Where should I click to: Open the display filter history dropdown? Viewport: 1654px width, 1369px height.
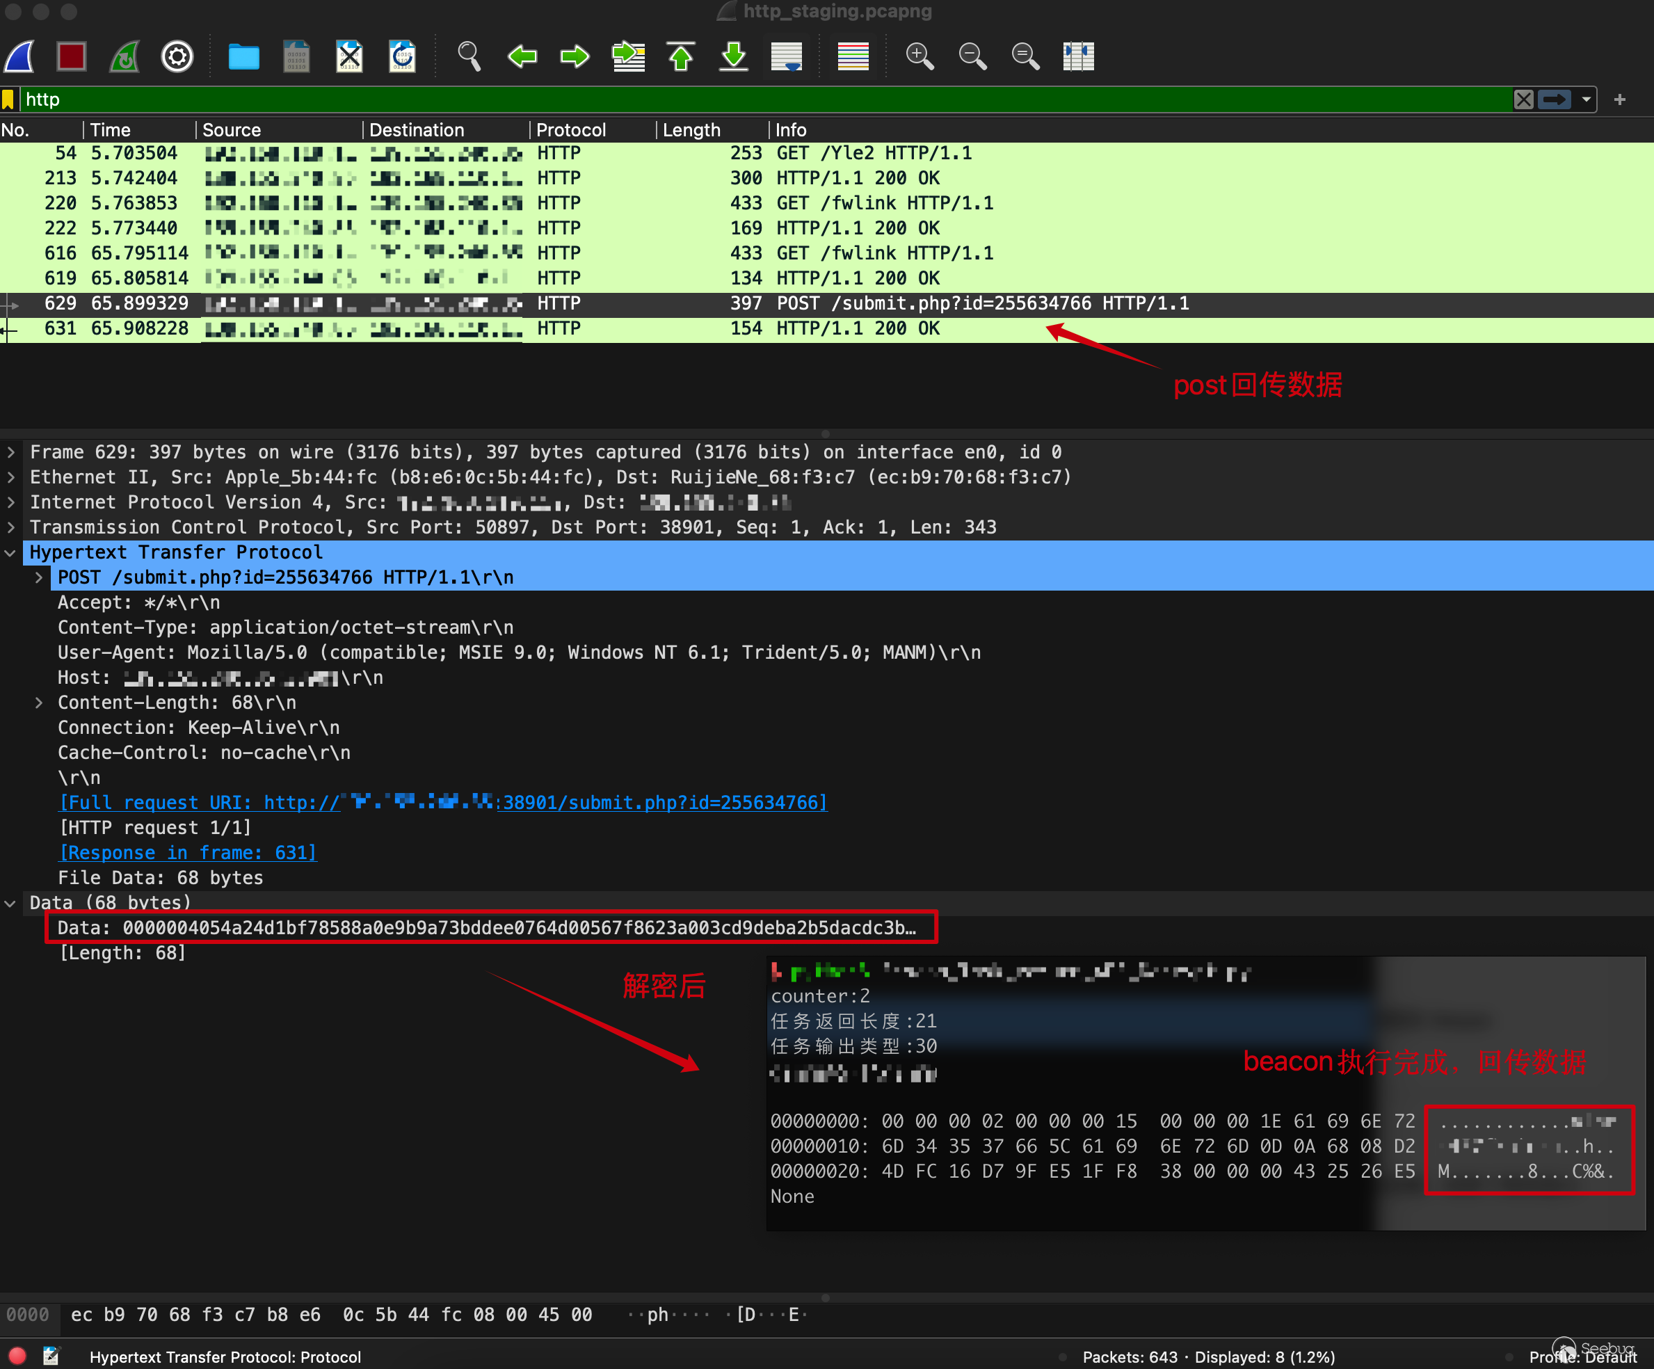click(x=1587, y=99)
